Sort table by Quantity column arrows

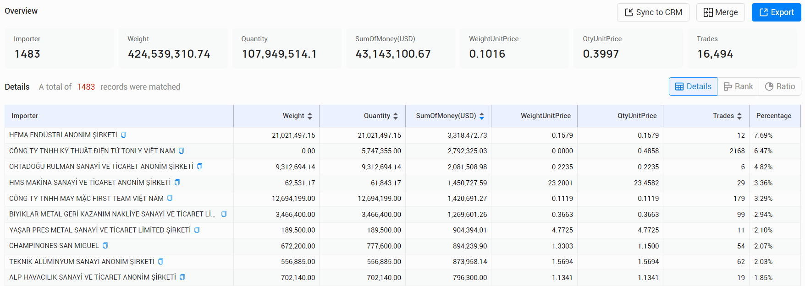tap(396, 116)
